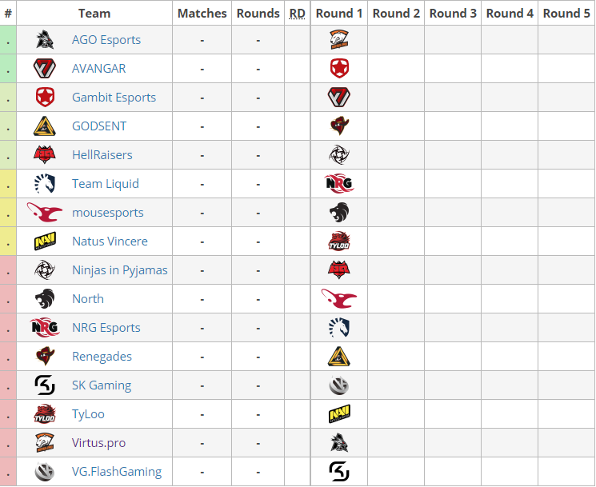Image resolution: width=596 pixels, height=487 pixels.
Task: Click the TyLoo logo in Natus Vincere's Round 1 cell
Action: (x=339, y=242)
